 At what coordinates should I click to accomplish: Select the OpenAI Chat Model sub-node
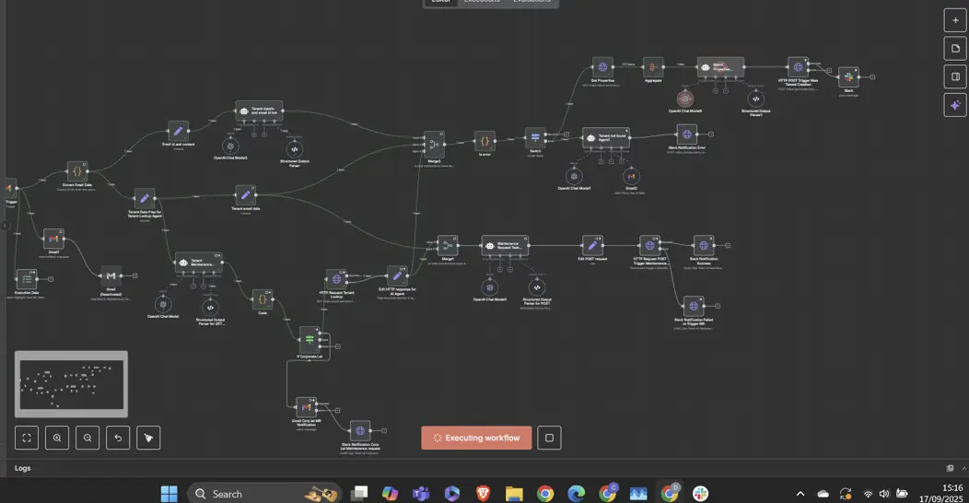pyautogui.click(x=163, y=303)
